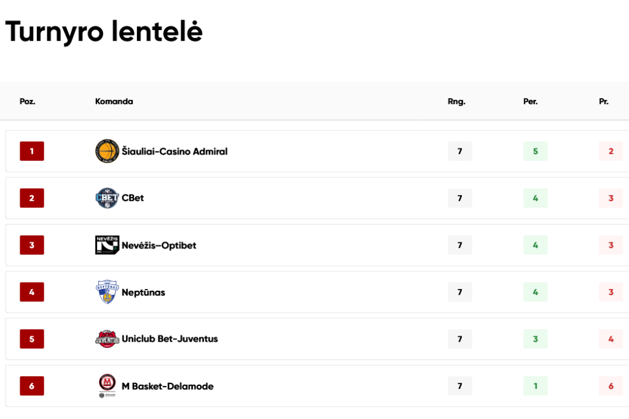The image size is (629, 419).
Task: Click the green wins value 5
Action: [x=535, y=151]
